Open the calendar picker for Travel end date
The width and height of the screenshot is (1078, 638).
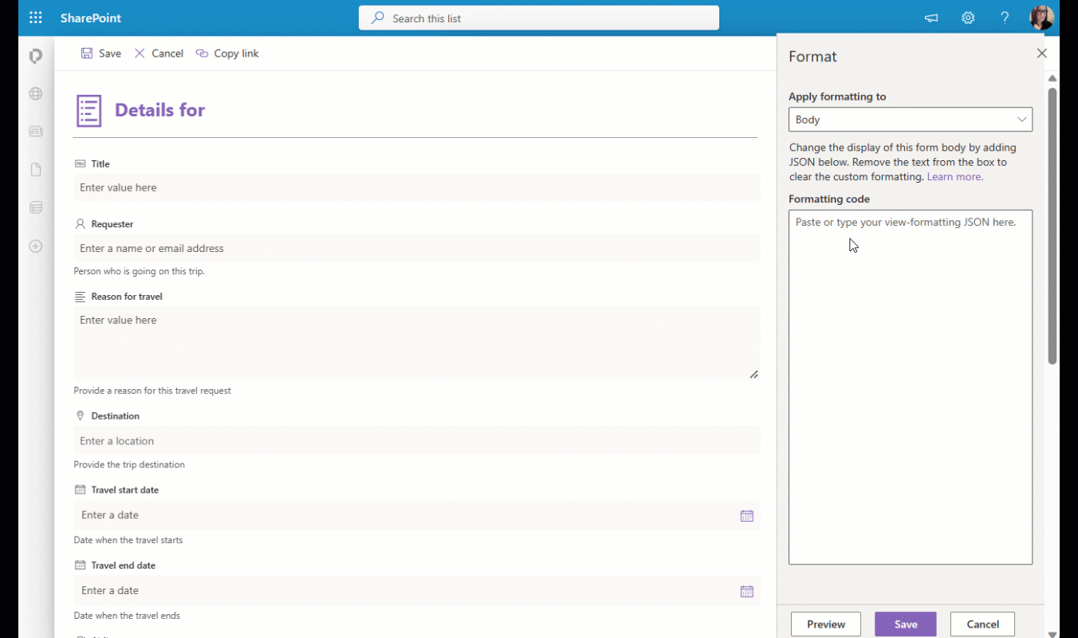coord(747,591)
